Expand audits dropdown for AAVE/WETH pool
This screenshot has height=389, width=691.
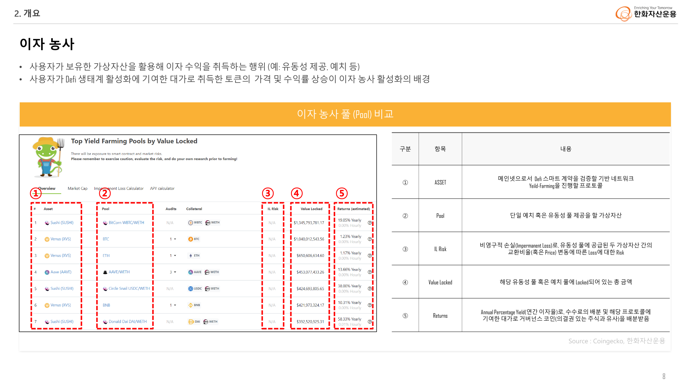pyautogui.click(x=175, y=272)
